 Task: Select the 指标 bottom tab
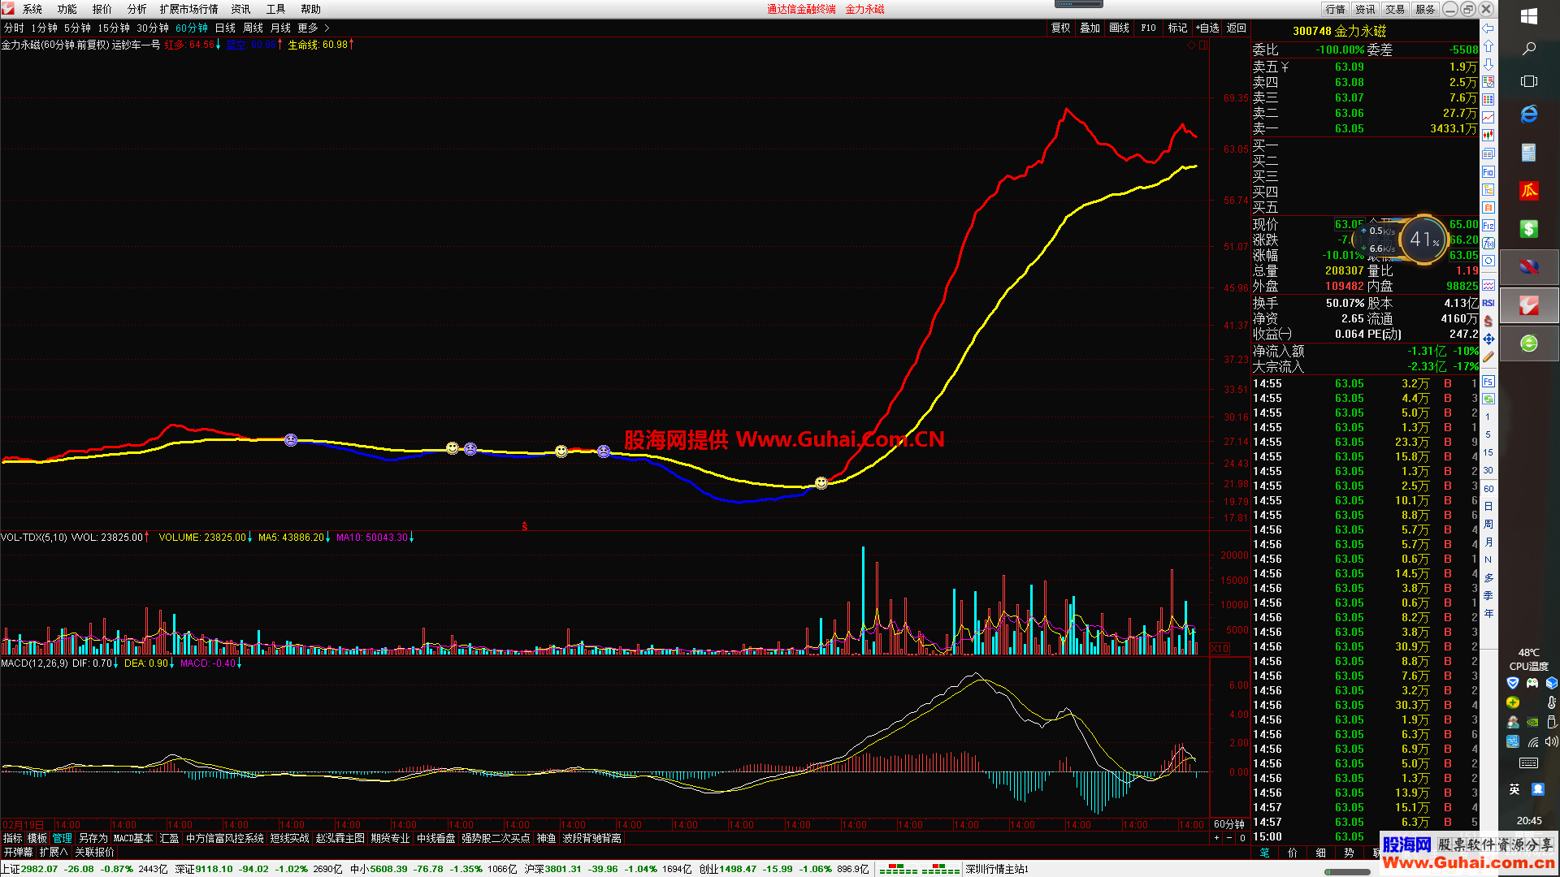pos(13,838)
